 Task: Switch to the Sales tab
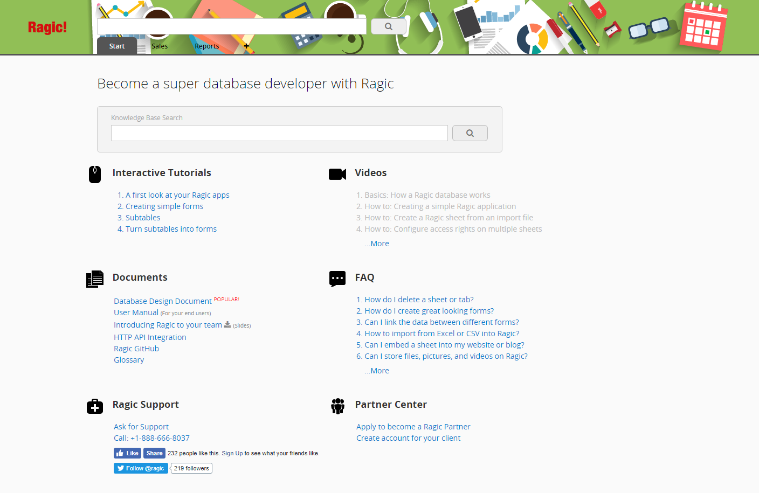pos(160,46)
